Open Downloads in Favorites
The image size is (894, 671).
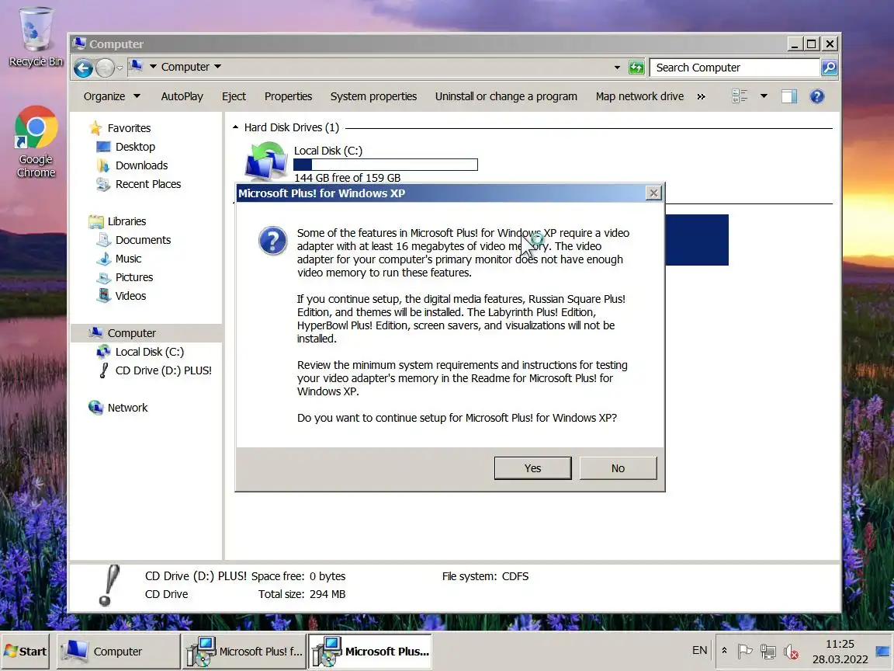[x=141, y=165]
